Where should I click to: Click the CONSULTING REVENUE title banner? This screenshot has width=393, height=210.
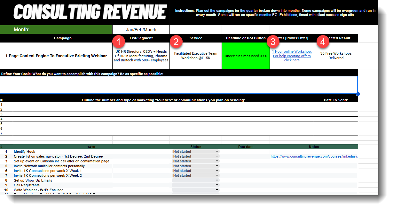point(90,12)
